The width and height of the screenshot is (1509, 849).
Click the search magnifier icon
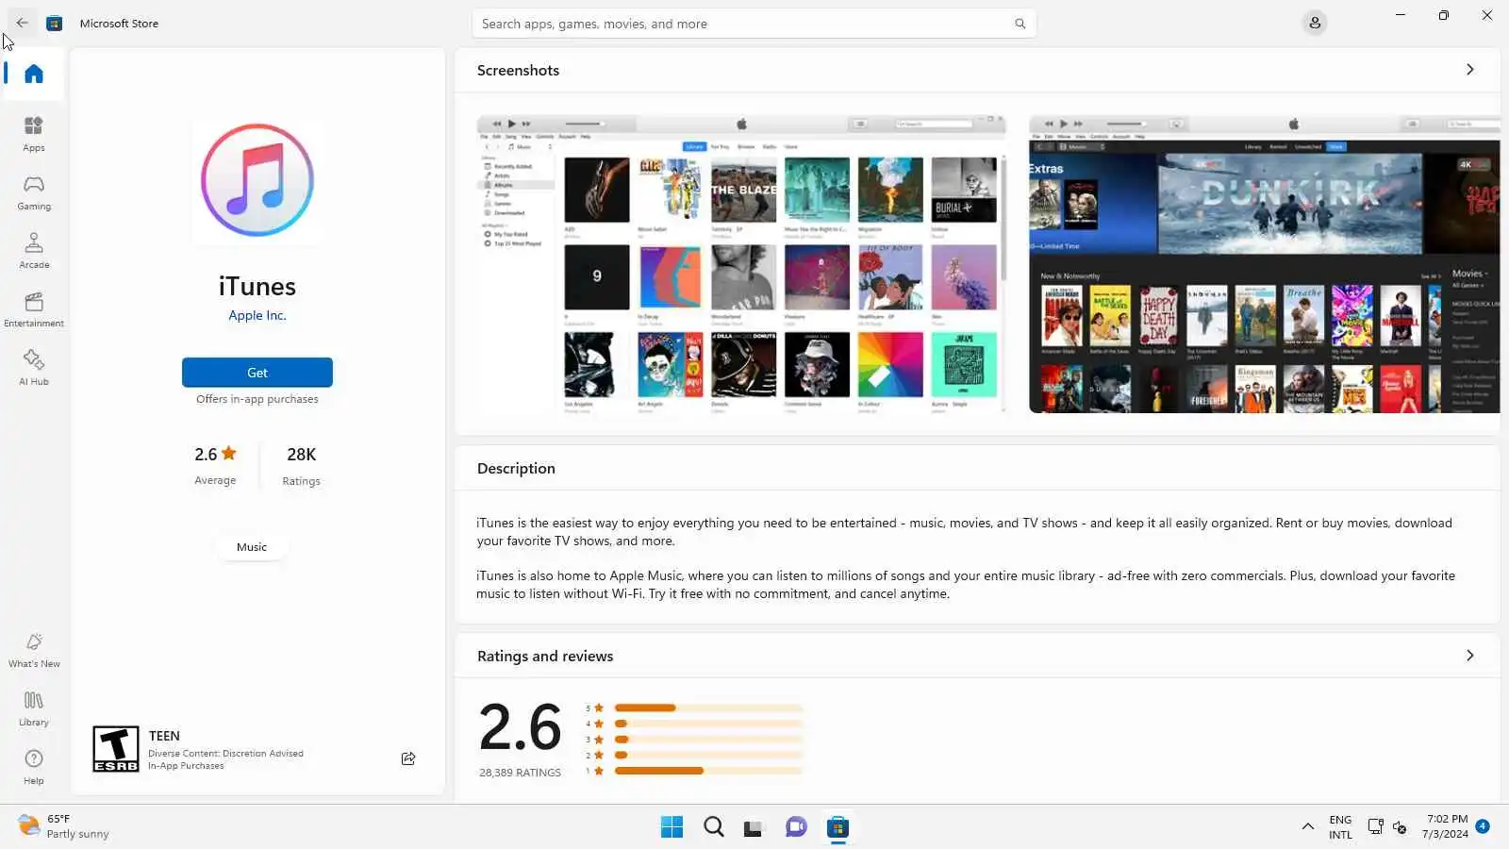[x=1020, y=24]
